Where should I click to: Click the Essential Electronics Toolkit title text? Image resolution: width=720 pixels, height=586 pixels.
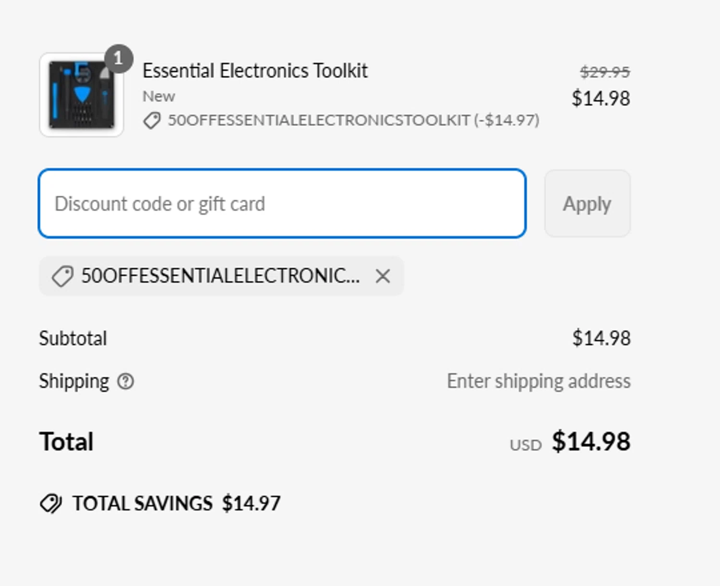pyautogui.click(x=255, y=71)
